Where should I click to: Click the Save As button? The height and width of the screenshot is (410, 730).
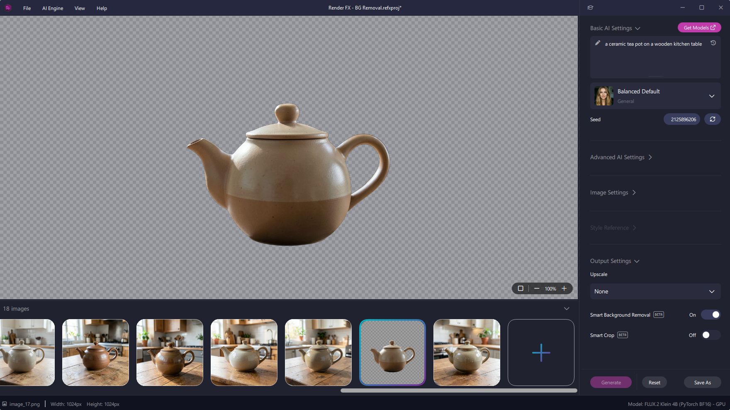[702, 382]
